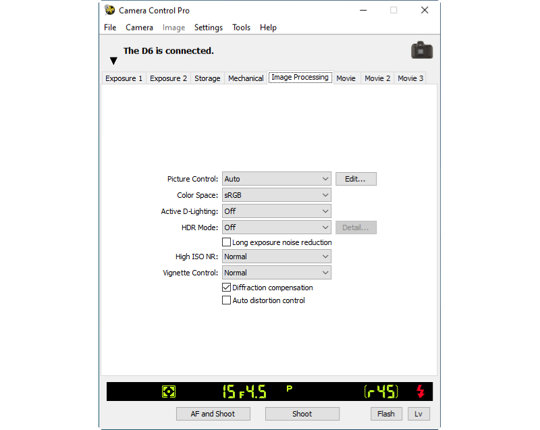Switch to the Movie tab
Screen dimensions: 540x430
tap(346, 78)
